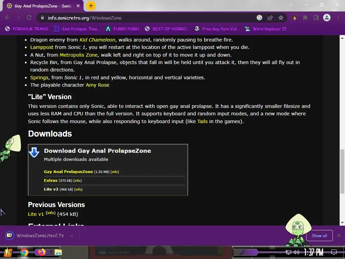345x259 pixels.
Task: Click the Google icon in the address bar
Action: [259, 18]
